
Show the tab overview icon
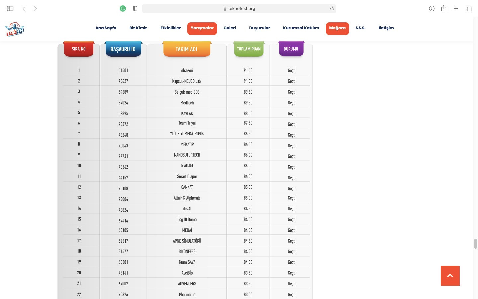click(x=468, y=8)
